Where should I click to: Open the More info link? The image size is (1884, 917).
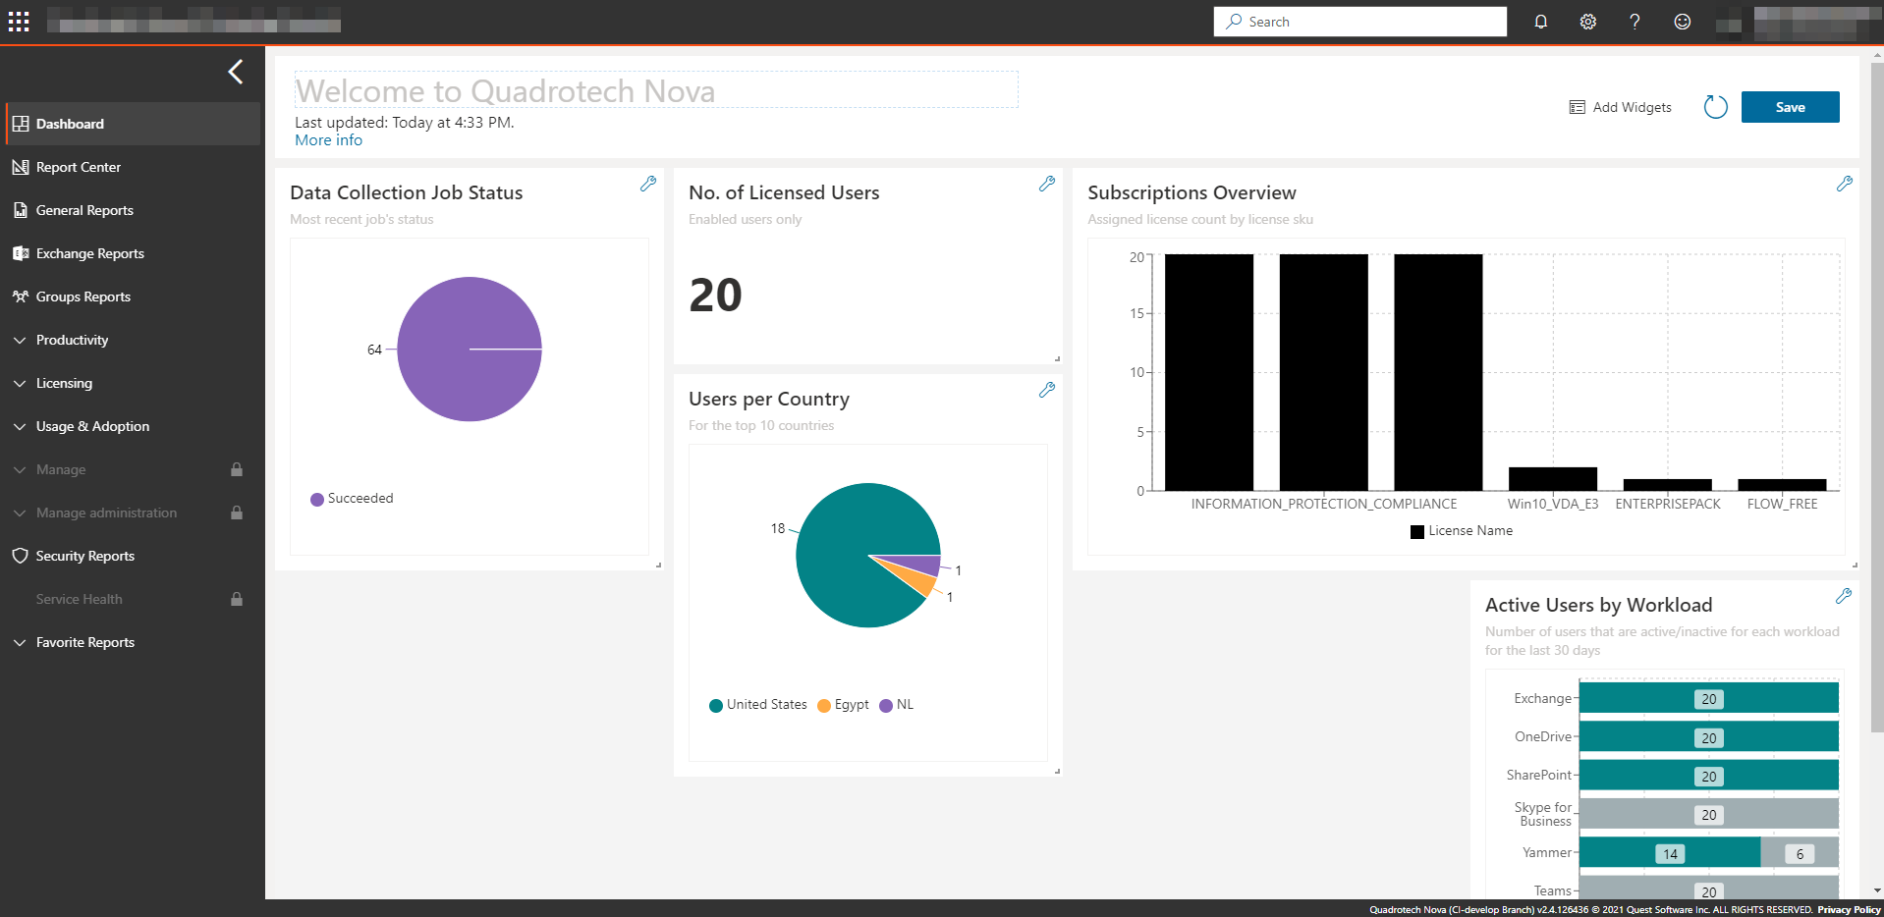click(x=328, y=140)
